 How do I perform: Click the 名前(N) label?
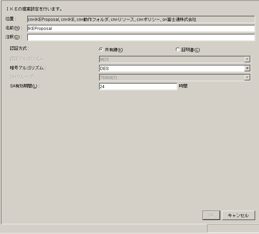14,28
